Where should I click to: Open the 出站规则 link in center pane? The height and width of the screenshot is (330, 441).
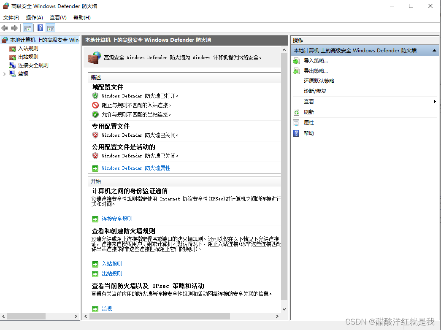[112, 273]
